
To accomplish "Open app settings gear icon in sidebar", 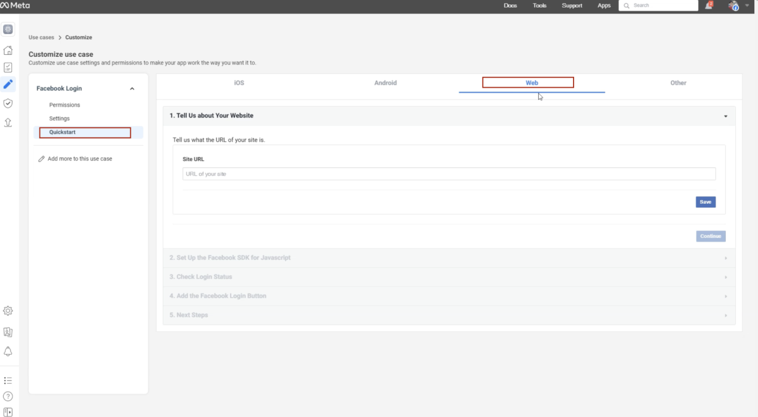I will tap(8, 310).
